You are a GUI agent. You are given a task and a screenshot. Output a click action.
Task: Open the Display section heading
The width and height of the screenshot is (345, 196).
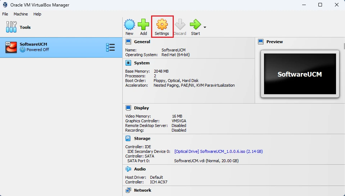[x=141, y=108]
